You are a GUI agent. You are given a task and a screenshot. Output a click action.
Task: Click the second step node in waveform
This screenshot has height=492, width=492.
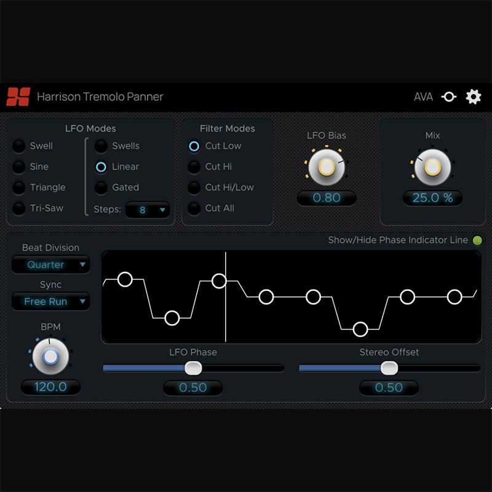coord(172,318)
